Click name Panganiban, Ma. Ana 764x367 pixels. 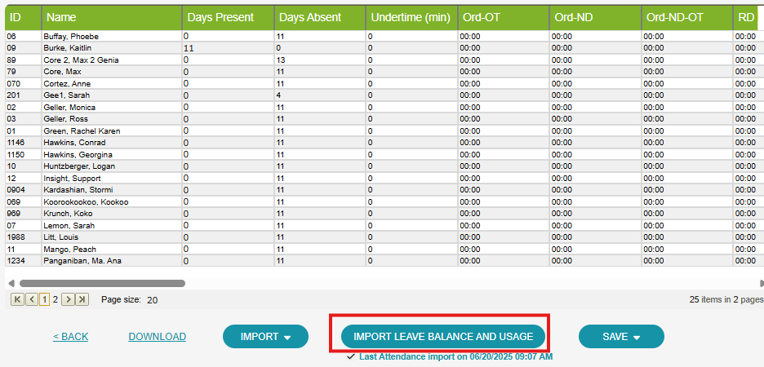pos(82,261)
